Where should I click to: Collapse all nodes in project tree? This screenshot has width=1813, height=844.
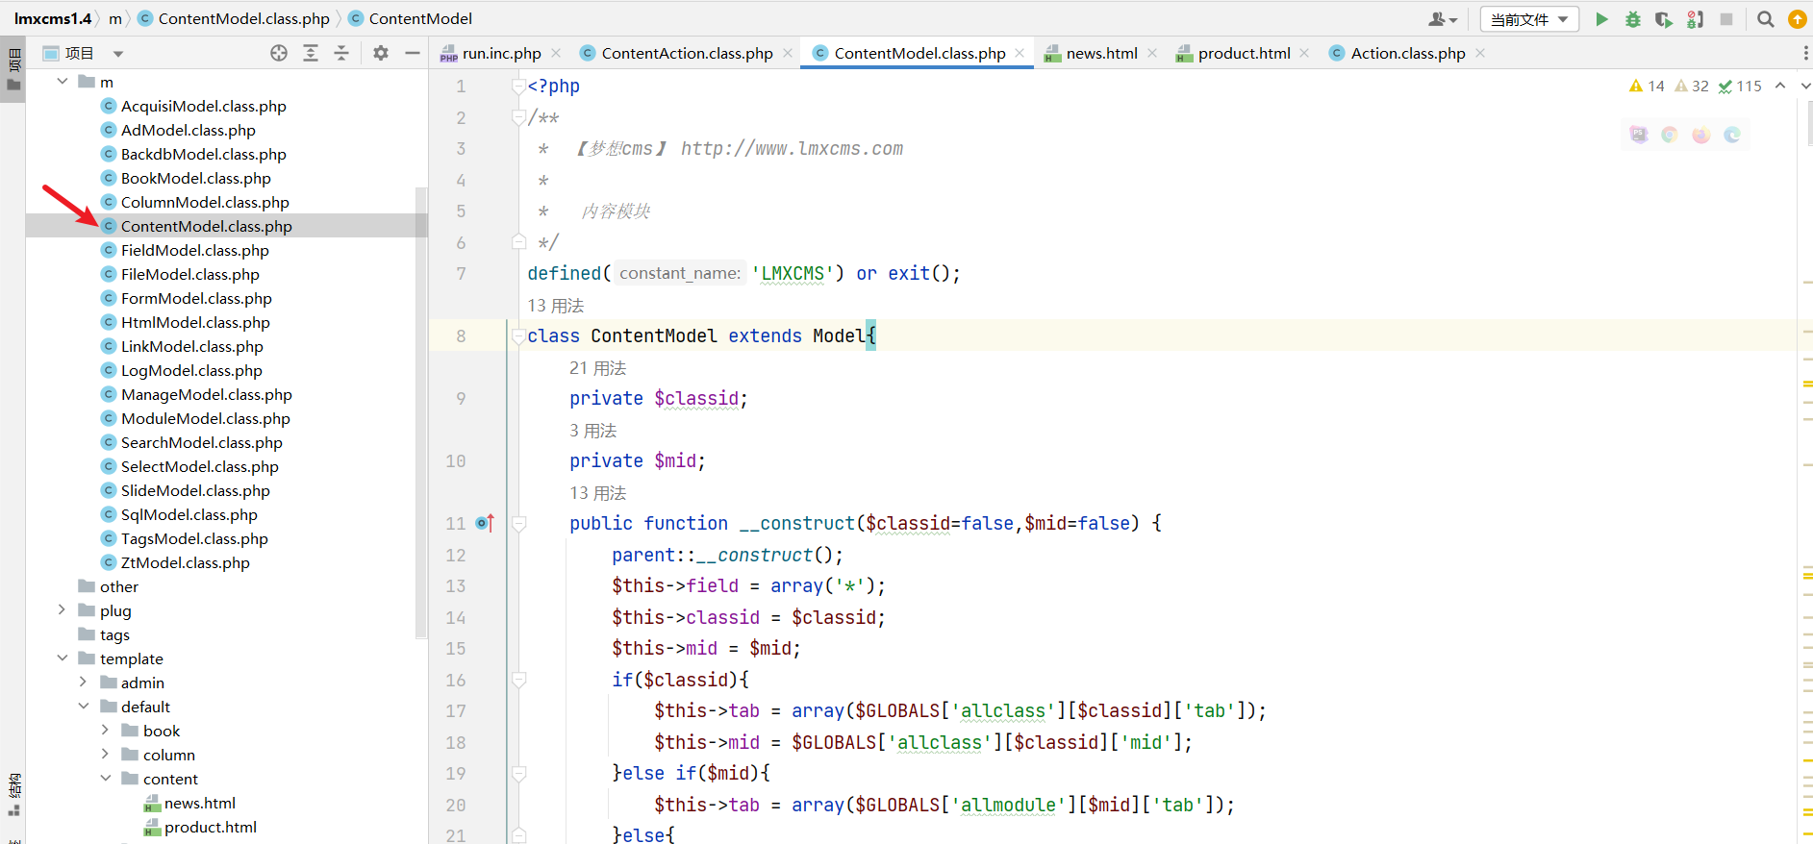[341, 53]
